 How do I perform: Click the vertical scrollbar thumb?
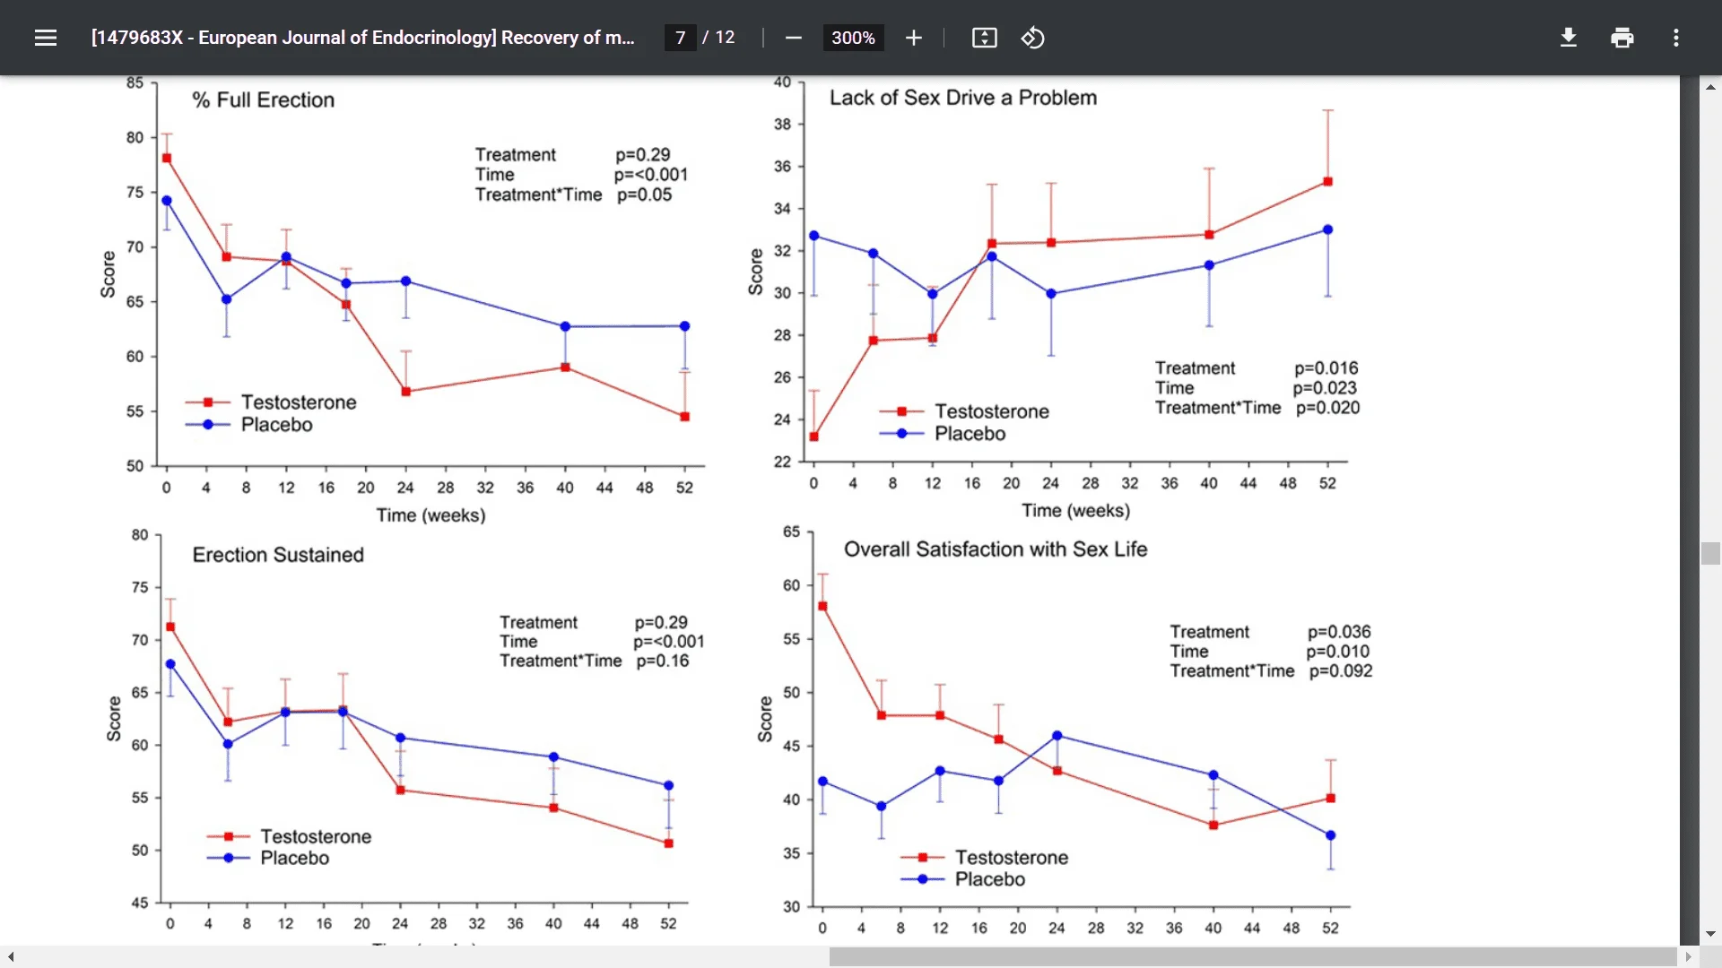point(1710,553)
